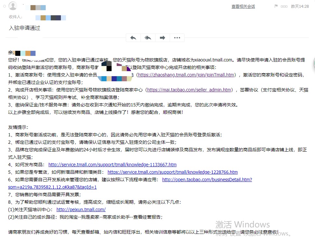Open the mai.taobao.com seller_admin link
The image size is (315, 244).
point(189,90)
